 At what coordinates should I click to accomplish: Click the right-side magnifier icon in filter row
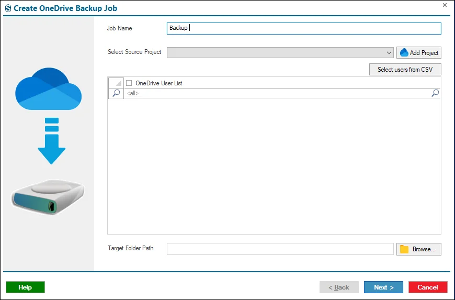pos(435,93)
